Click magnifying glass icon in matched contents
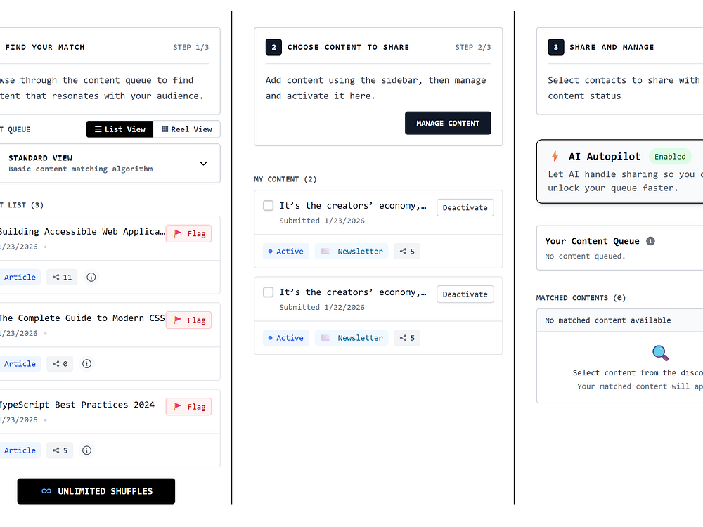The width and height of the screenshot is (703, 527). coord(660,353)
